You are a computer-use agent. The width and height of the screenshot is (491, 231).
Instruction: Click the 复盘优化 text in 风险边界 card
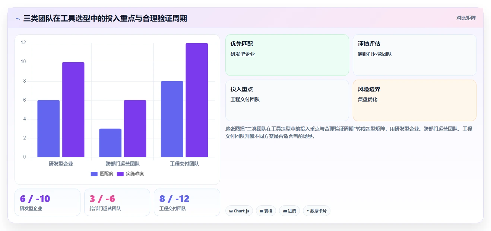[x=368, y=99]
